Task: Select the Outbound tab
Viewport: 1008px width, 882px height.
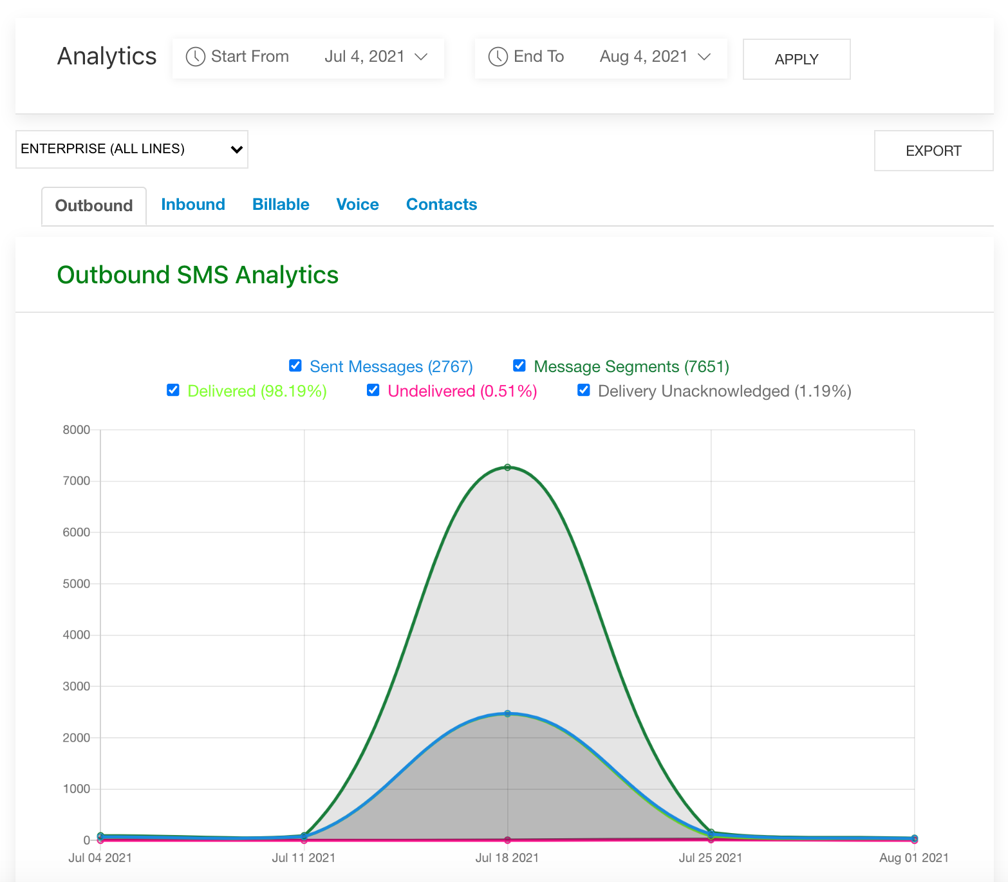Action: (x=93, y=205)
